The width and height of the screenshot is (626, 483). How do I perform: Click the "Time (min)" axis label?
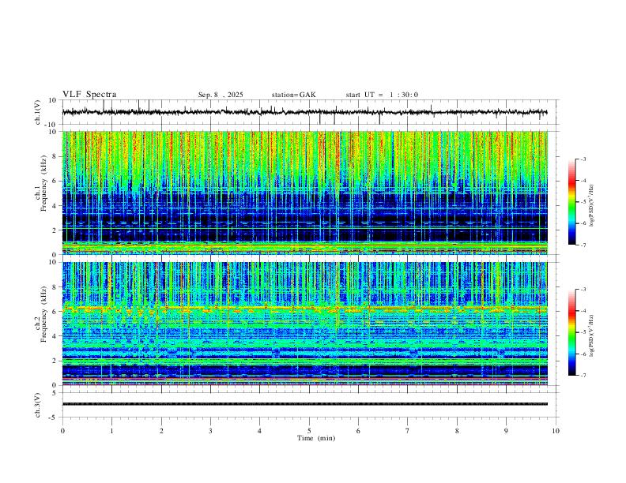(316, 438)
